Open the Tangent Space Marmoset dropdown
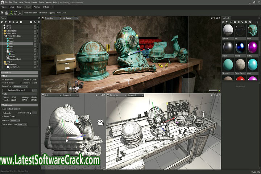This screenshot has height=174, width=261. click(x=20, y=86)
